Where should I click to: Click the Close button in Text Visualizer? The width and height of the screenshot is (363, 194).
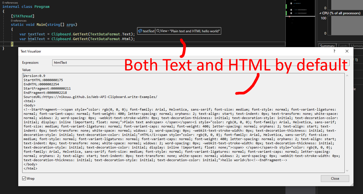point(335,178)
